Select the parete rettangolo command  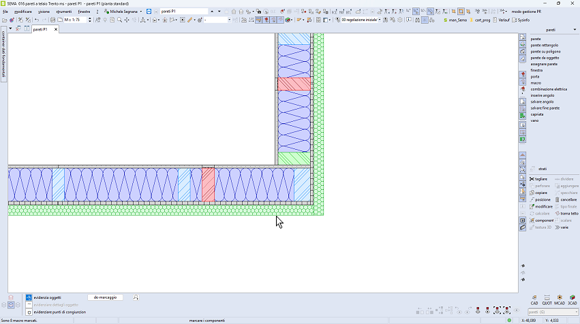pos(545,45)
